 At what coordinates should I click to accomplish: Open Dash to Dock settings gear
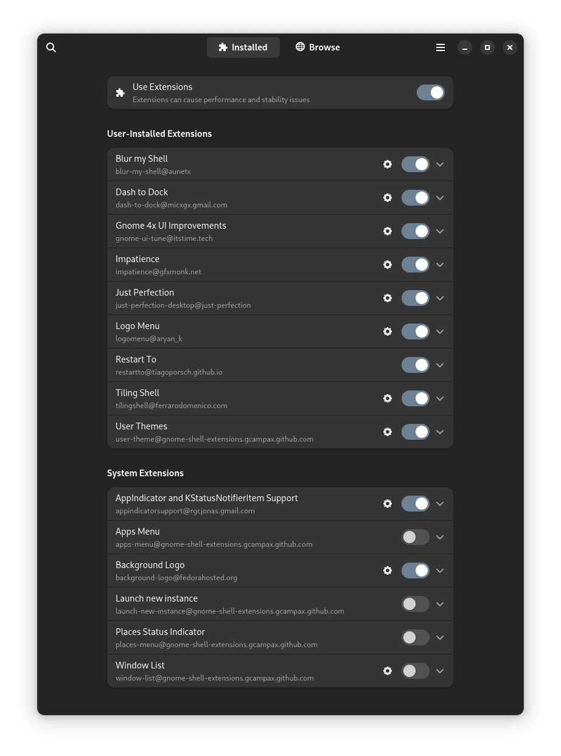point(388,198)
